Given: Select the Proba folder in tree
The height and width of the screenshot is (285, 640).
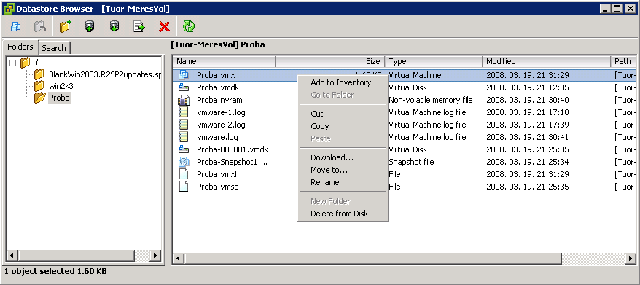Looking at the screenshot, I should tap(59, 98).
